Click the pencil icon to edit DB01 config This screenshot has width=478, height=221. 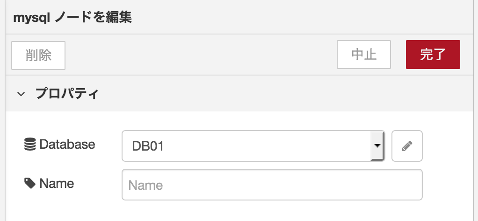point(407,146)
